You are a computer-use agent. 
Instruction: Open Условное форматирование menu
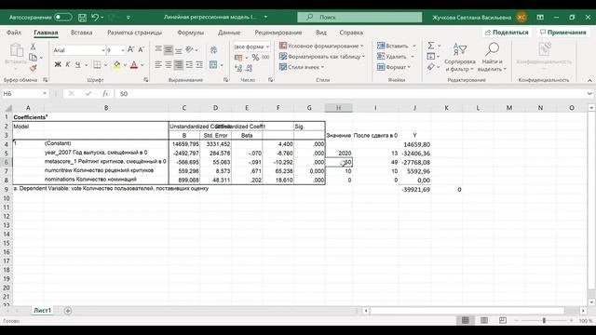click(x=321, y=46)
